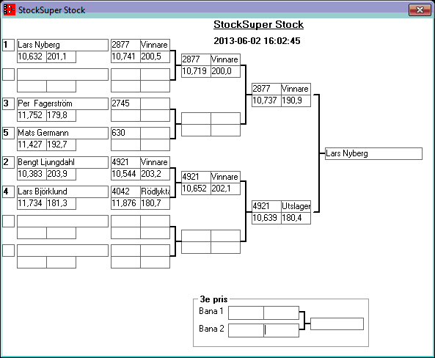Click the 2745 start number cell
This screenshot has height=358, width=435.
coord(125,103)
